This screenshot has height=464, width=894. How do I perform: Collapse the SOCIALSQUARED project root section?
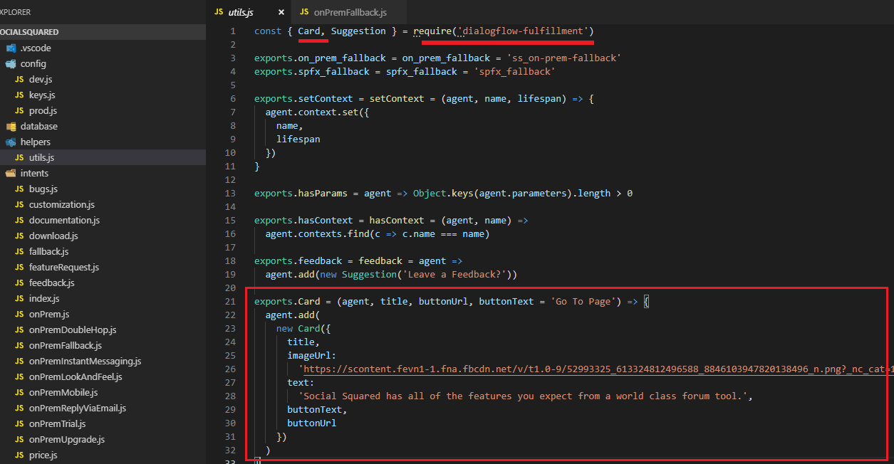click(x=28, y=32)
